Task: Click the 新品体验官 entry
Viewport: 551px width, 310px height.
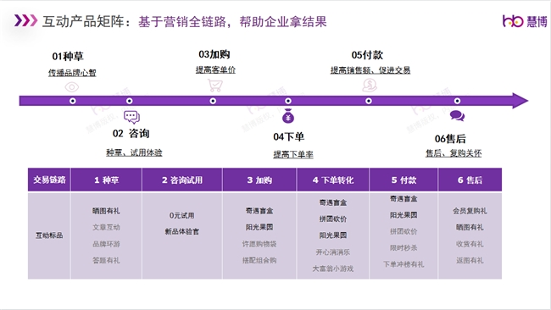Action: tap(181, 231)
